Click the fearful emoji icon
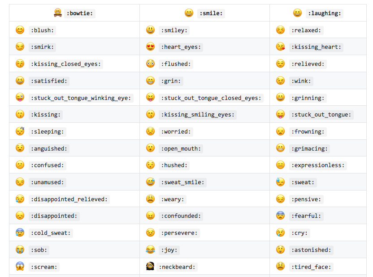 (280, 216)
